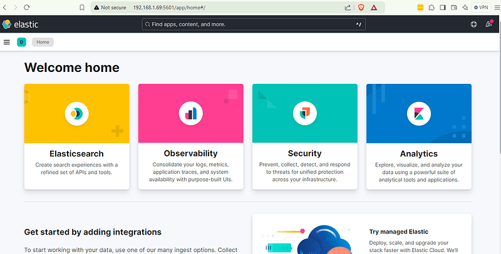Open Brave Rewards triangle icon
Viewport: 501px width, 254px height.
(x=374, y=8)
